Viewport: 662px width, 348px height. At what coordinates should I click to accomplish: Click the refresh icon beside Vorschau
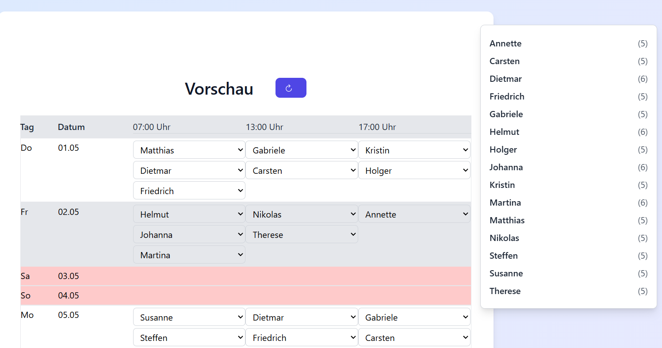pos(291,88)
